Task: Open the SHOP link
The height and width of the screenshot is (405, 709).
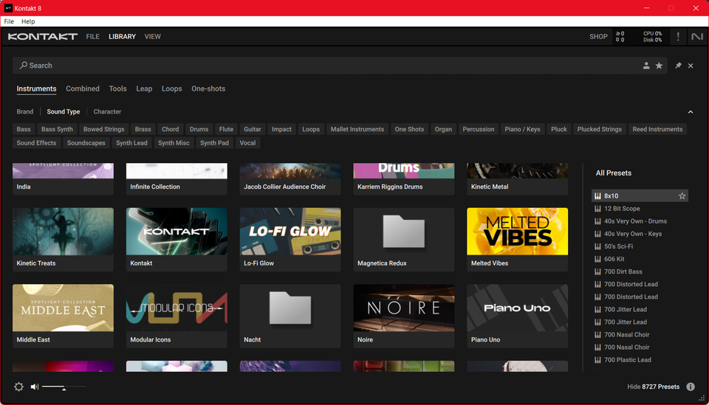Action: click(598, 37)
